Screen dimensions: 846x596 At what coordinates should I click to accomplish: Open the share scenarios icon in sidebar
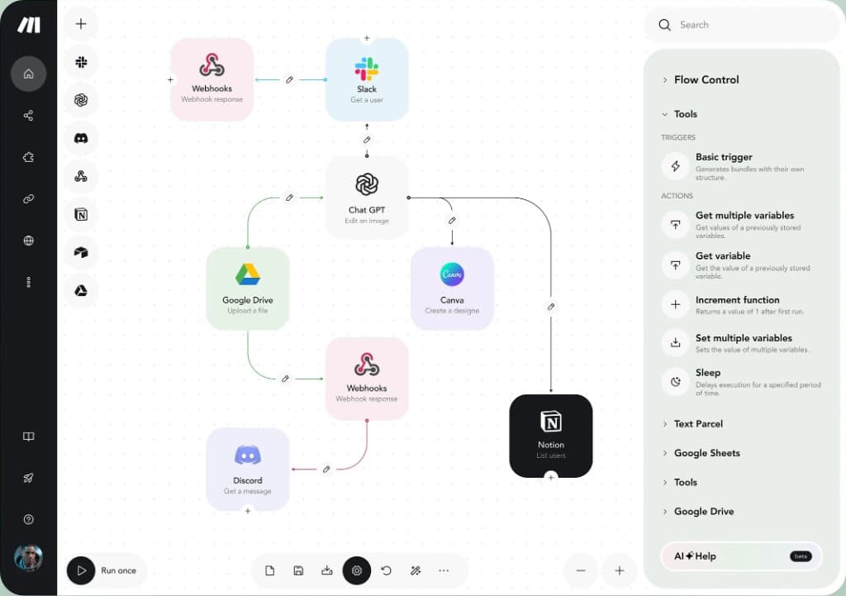pos(29,116)
